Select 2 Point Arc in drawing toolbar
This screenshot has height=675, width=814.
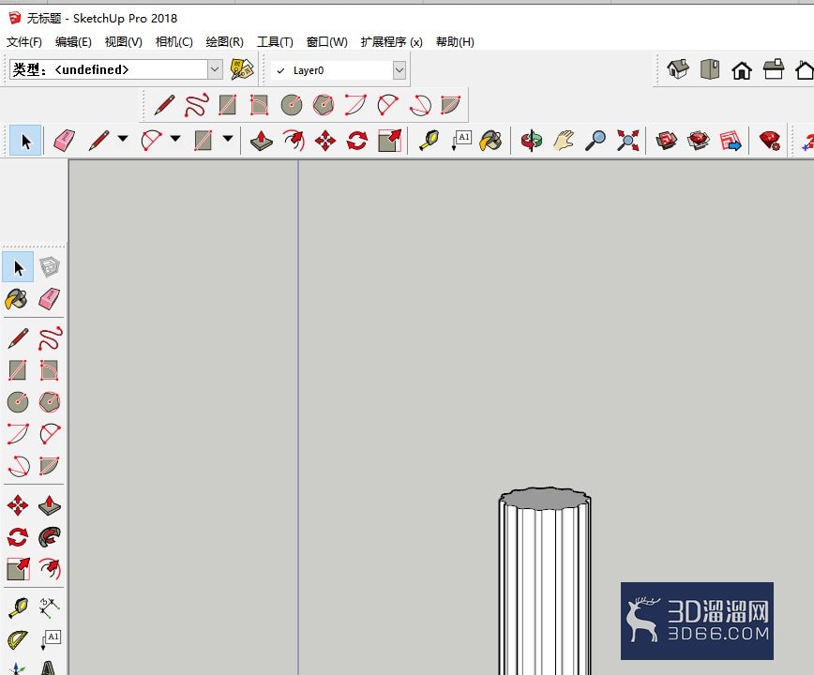tap(388, 105)
